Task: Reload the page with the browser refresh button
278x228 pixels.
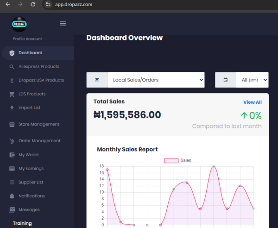Action: (33, 4)
